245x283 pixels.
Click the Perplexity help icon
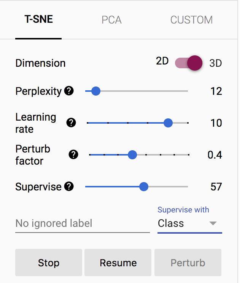tap(69, 91)
